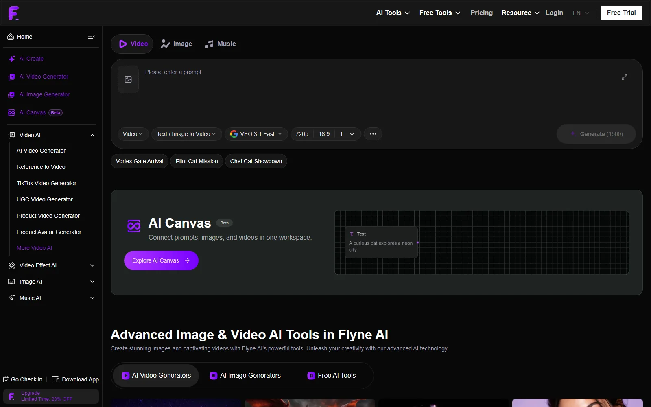The image size is (651, 407).
Task: Click the Video Effect AI layers icon
Action: click(x=12, y=265)
